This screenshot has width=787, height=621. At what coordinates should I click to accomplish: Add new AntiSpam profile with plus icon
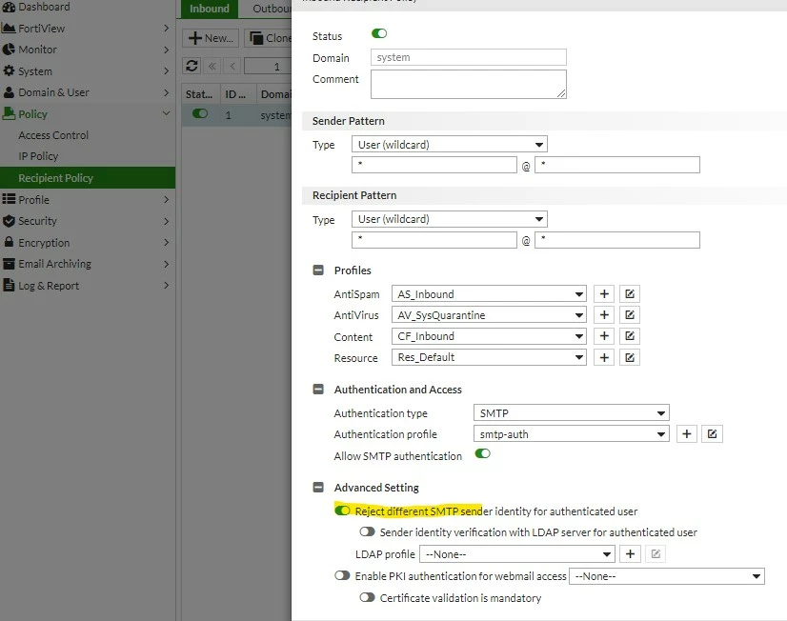604,294
